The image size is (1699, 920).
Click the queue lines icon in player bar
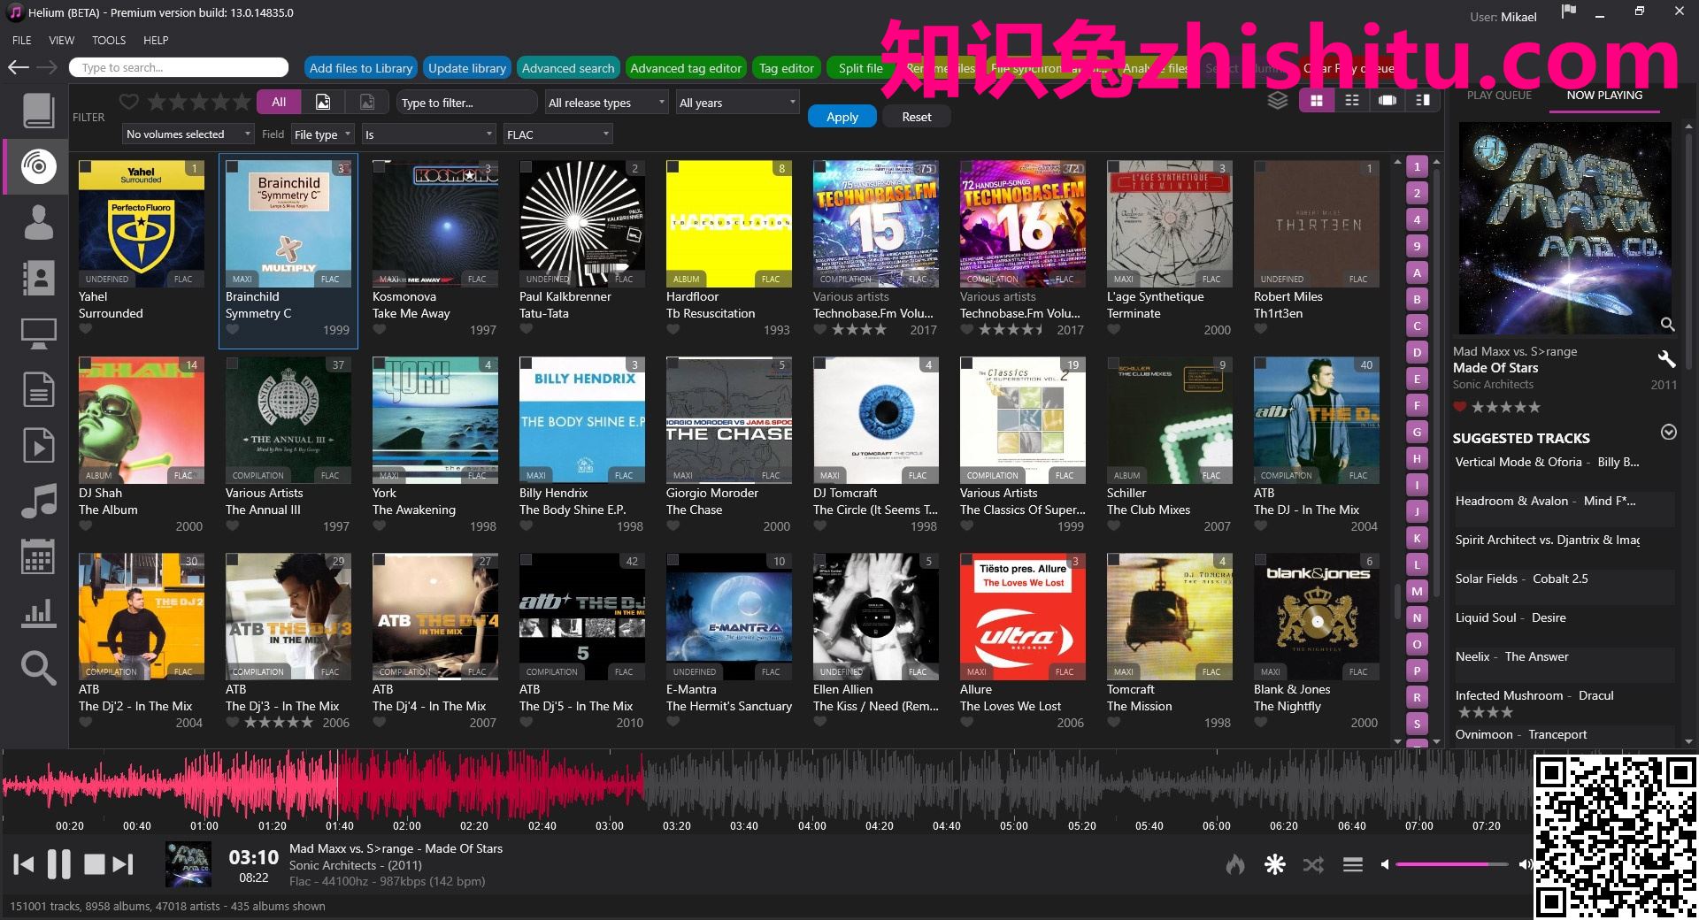[1352, 864]
